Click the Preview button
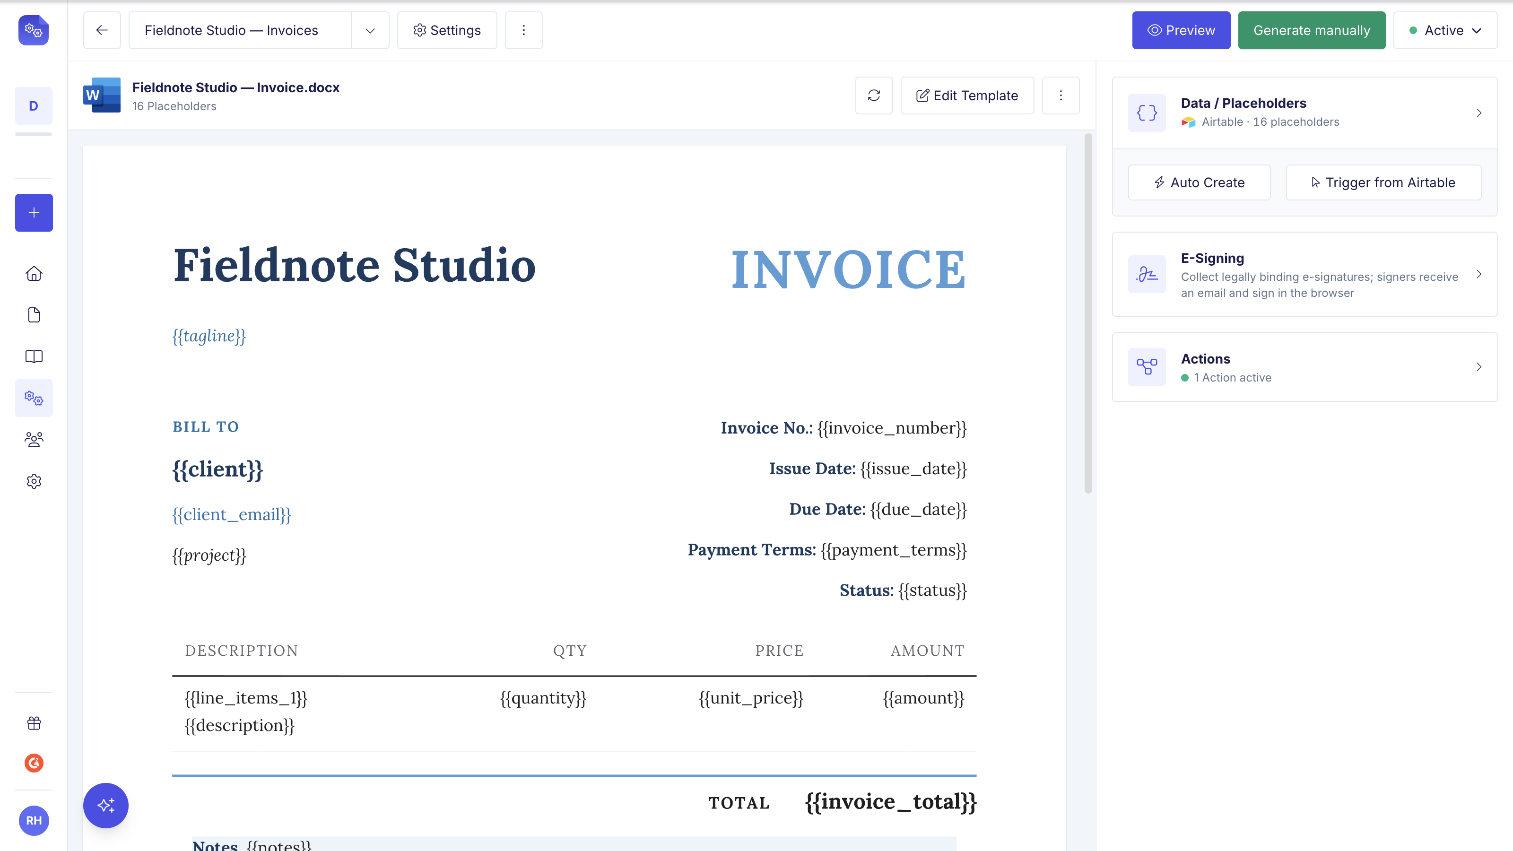1513x851 pixels. coord(1181,30)
